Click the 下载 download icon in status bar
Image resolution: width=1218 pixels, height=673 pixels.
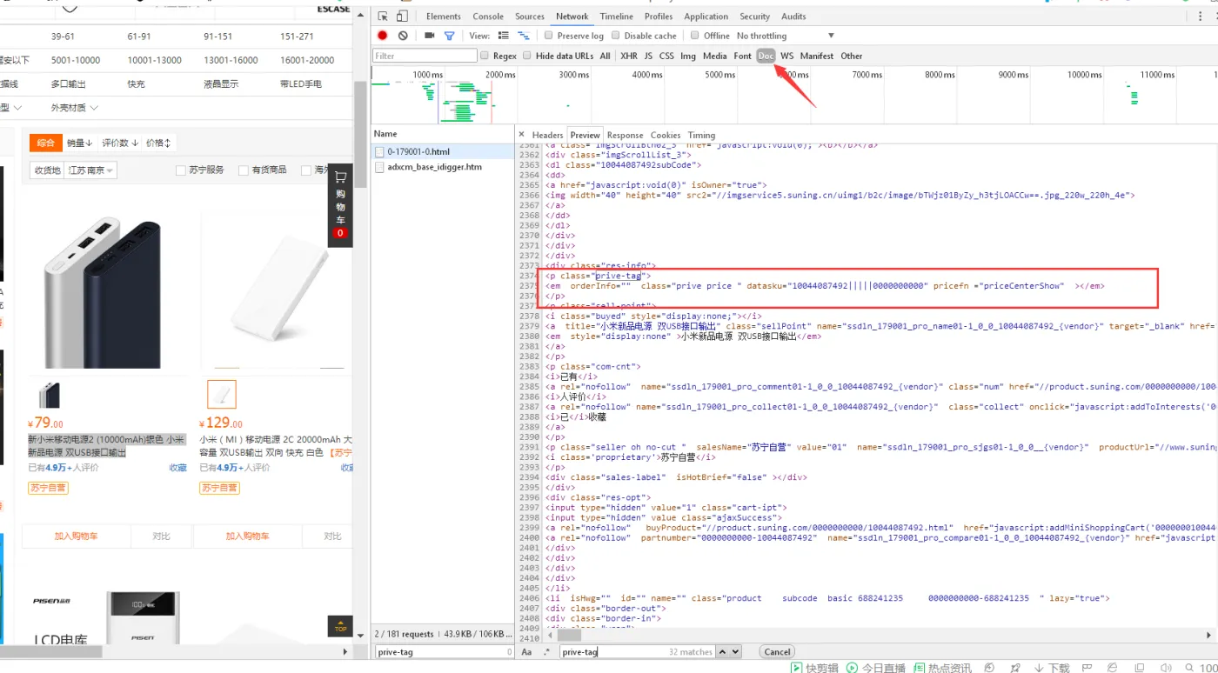pyautogui.click(x=1051, y=668)
